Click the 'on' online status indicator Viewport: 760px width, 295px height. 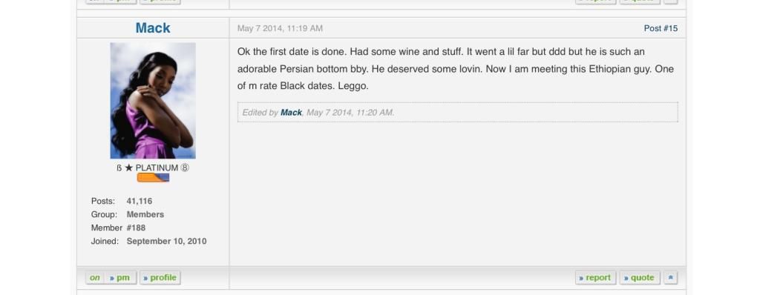pos(95,277)
